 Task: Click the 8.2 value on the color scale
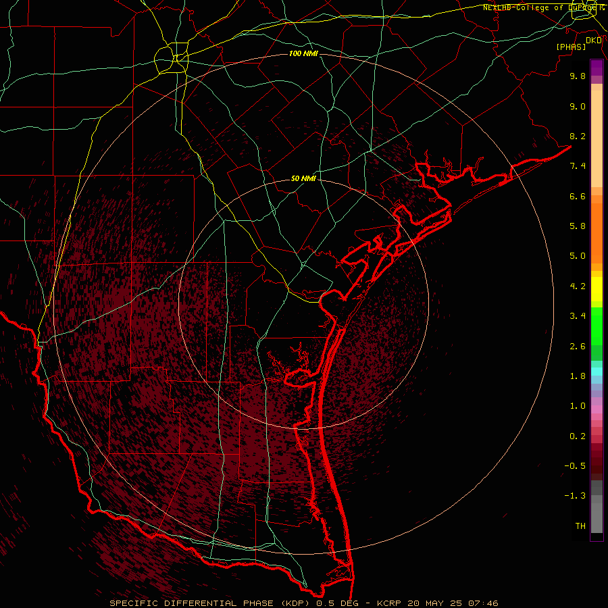point(578,136)
